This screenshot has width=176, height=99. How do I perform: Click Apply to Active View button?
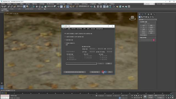(x=95, y=72)
